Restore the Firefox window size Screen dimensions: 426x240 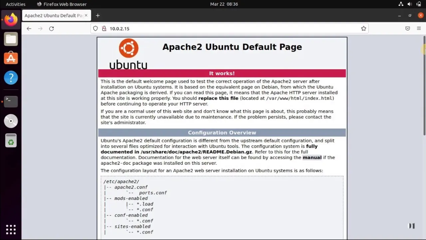click(x=410, y=16)
